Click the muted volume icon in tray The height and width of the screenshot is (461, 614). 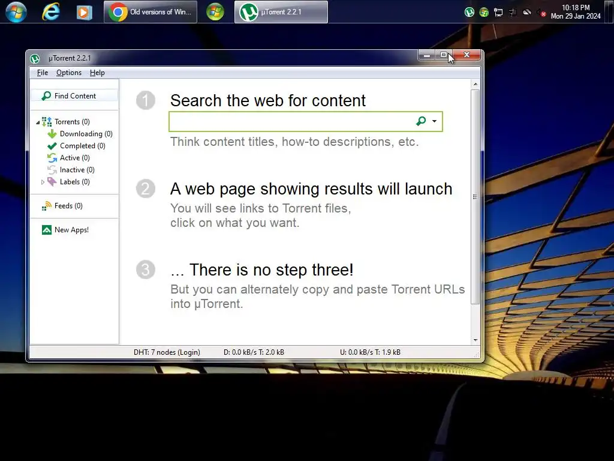pyautogui.click(x=541, y=12)
